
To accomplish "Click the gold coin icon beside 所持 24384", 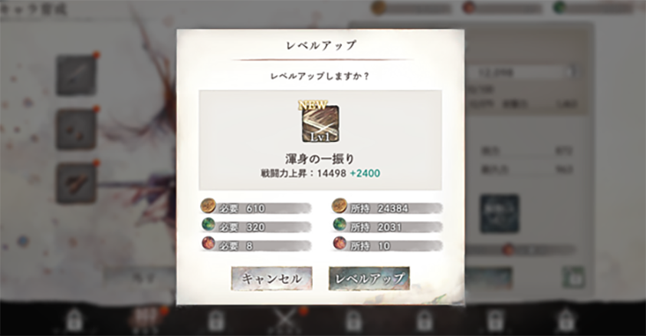I will click(339, 206).
